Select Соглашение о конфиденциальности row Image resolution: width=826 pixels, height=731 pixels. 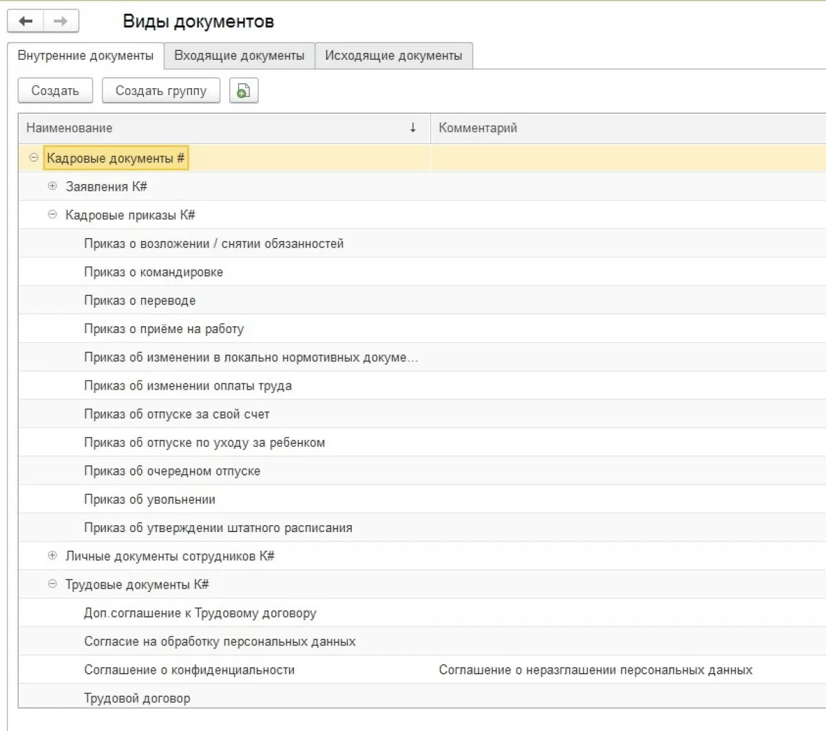(x=189, y=670)
